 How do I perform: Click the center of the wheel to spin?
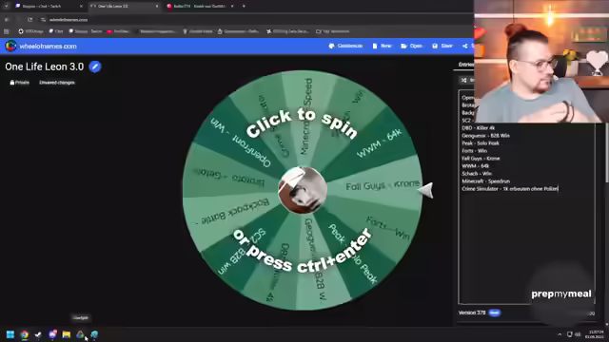coord(303,190)
